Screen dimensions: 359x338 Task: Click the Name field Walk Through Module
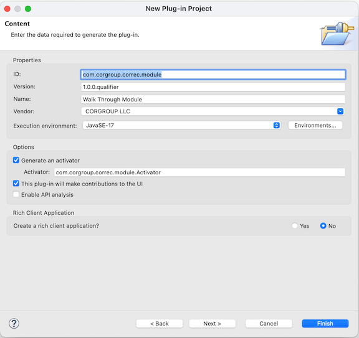pos(213,99)
